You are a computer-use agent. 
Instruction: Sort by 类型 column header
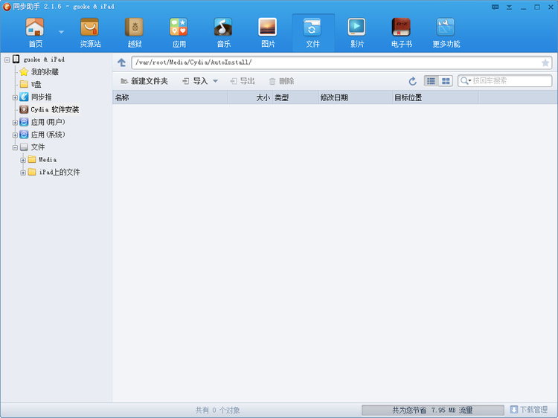295,97
